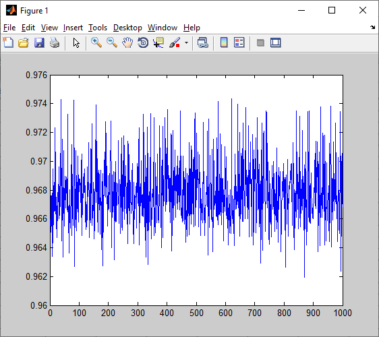Select the Brush data tool
Image resolution: width=379 pixels, height=337 pixels.
(175, 42)
